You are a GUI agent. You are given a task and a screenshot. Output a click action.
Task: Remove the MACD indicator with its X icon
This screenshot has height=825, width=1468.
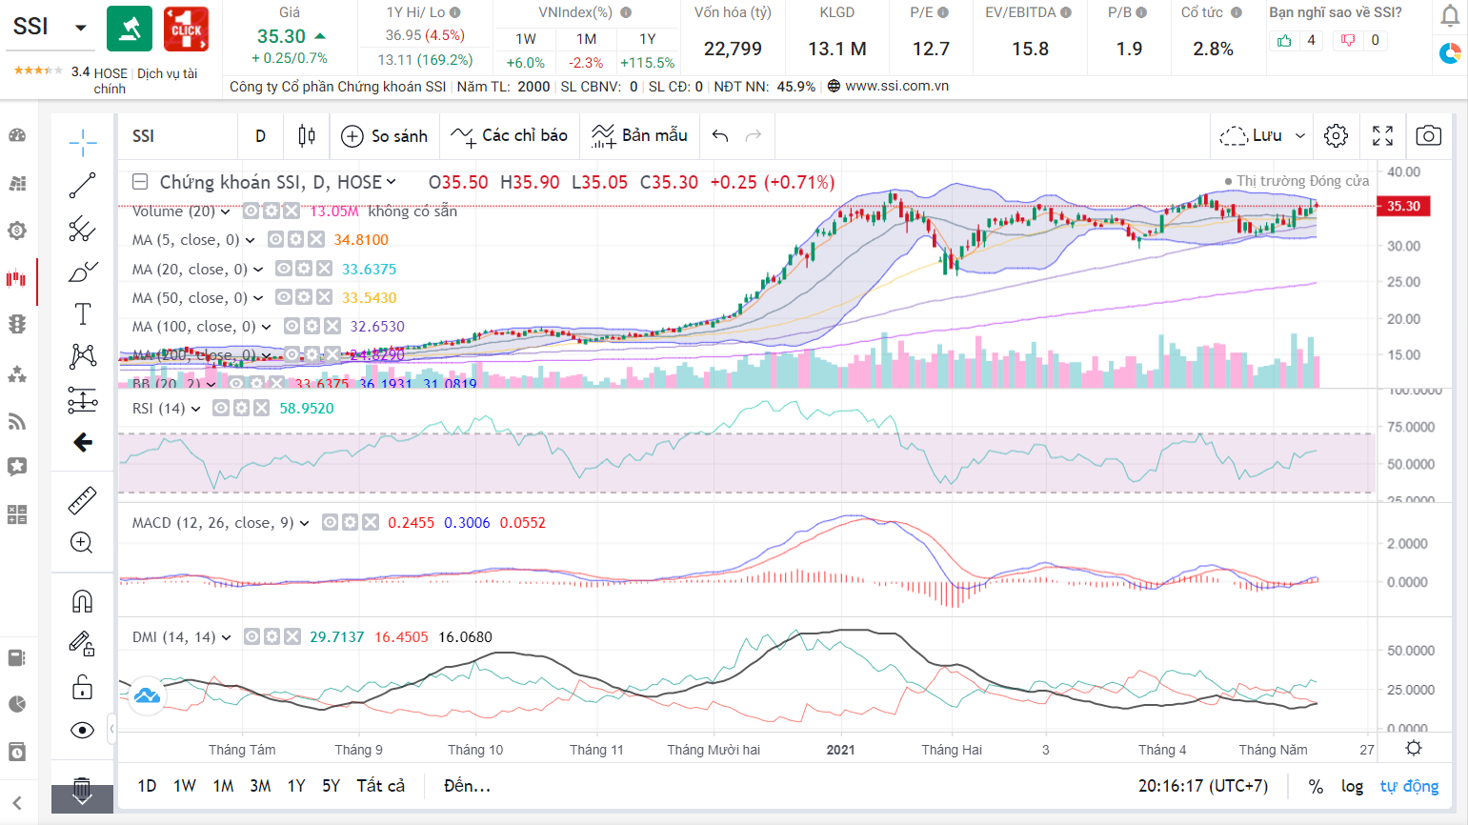(x=370, y=523)
